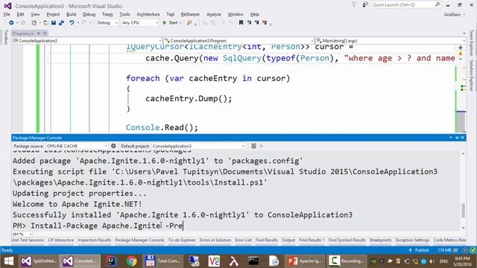477x268 pixels.
Task: Click the ENG language indicator in tray
Action: coord(444,261)
